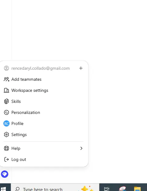The image size is (147, 191).
Task: Click the Settings gear icon
Action: click(6, 134)
